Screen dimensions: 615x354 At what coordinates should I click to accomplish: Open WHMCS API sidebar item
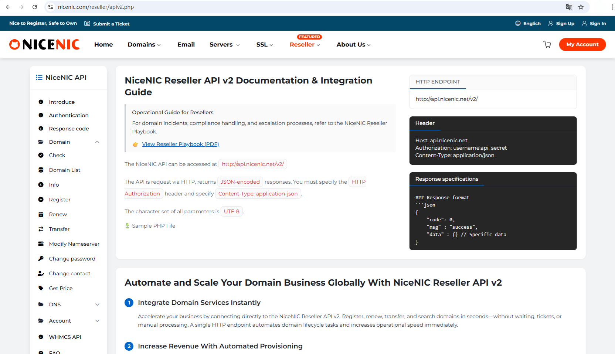pos(65,337)
